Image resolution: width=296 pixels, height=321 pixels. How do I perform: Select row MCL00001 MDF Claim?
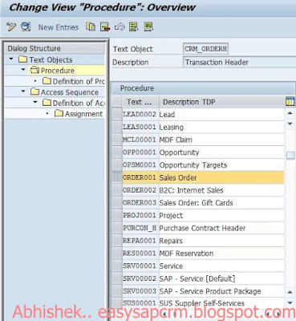[117, 140]
